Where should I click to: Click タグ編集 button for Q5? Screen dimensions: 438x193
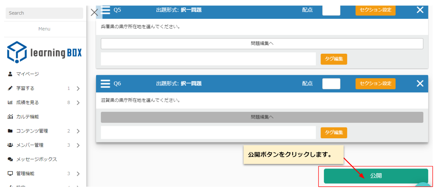pyautogui.click(x=334, y=59)
